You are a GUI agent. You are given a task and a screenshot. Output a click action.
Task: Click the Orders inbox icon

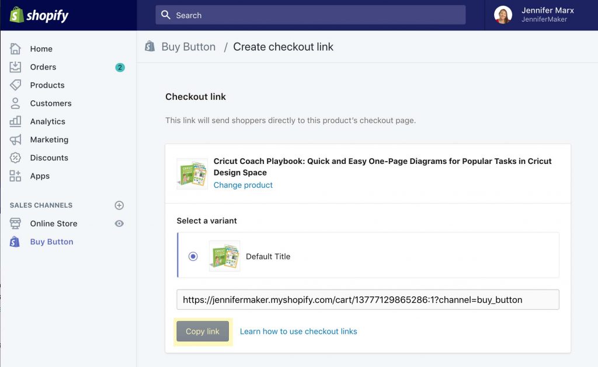pyautogui.click(x=15, y=67)
